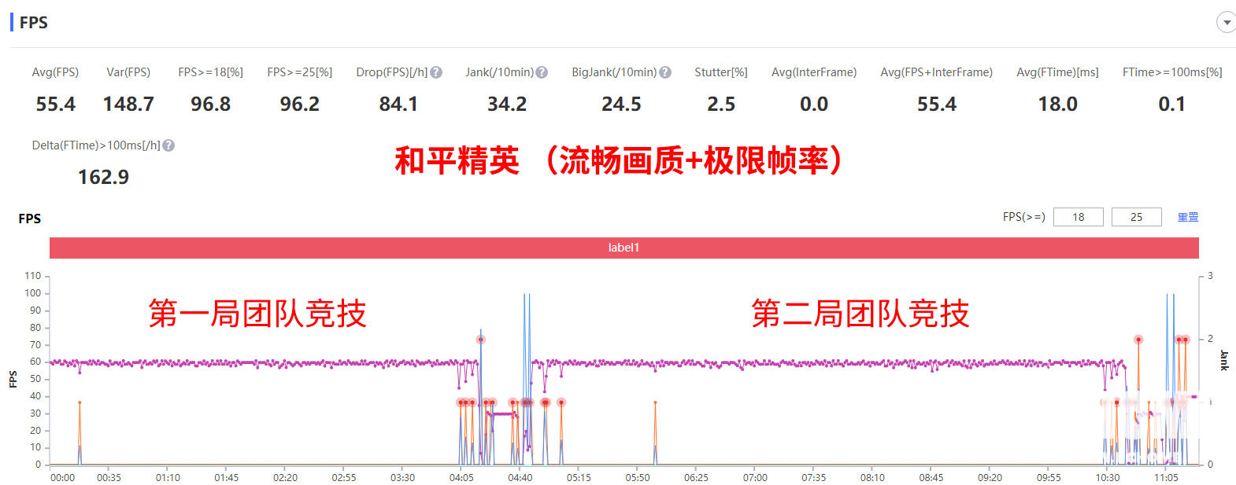Viewport: 1236px width, 485px height.
Task: Click the Avg(InterFrame) metric label
Action: click(814, 72)
